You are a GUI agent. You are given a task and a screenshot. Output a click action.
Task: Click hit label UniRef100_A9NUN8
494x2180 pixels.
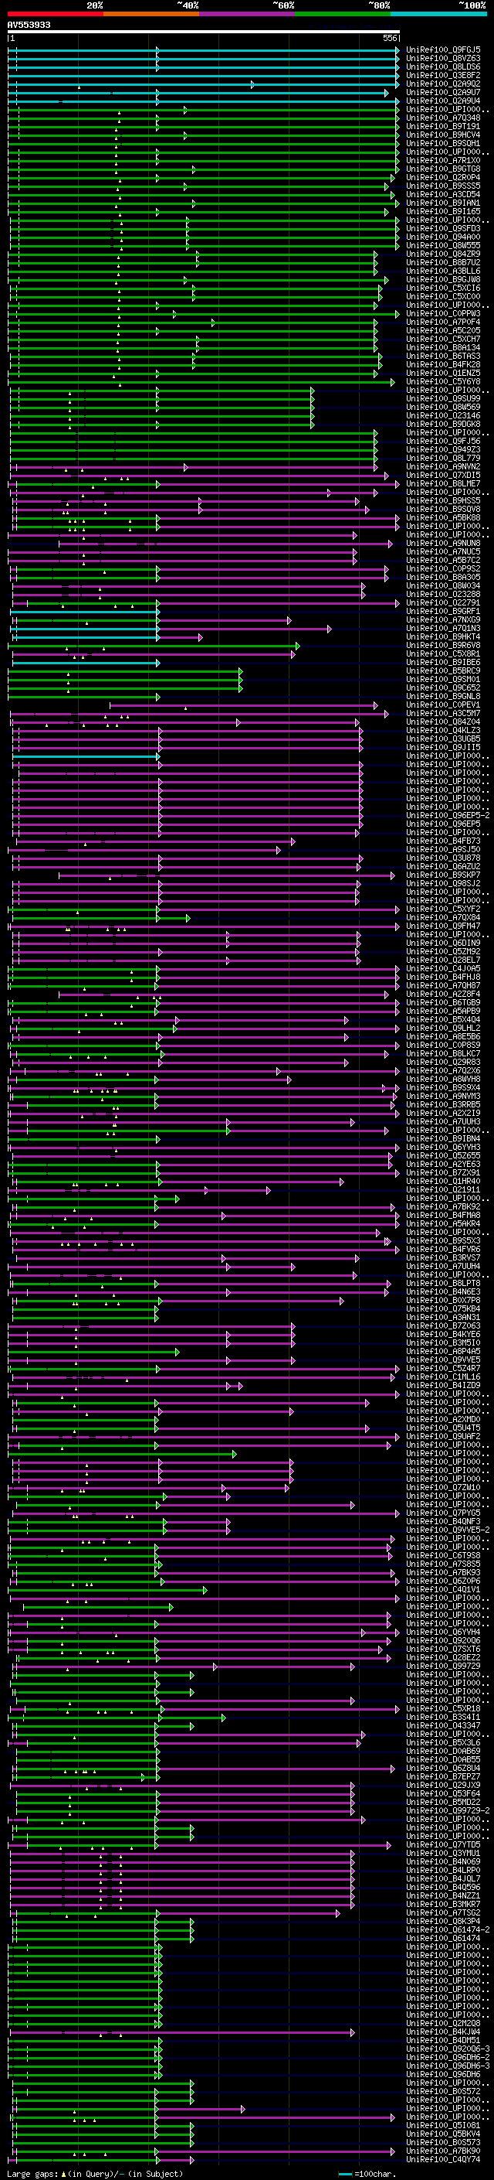coord(442,544)
